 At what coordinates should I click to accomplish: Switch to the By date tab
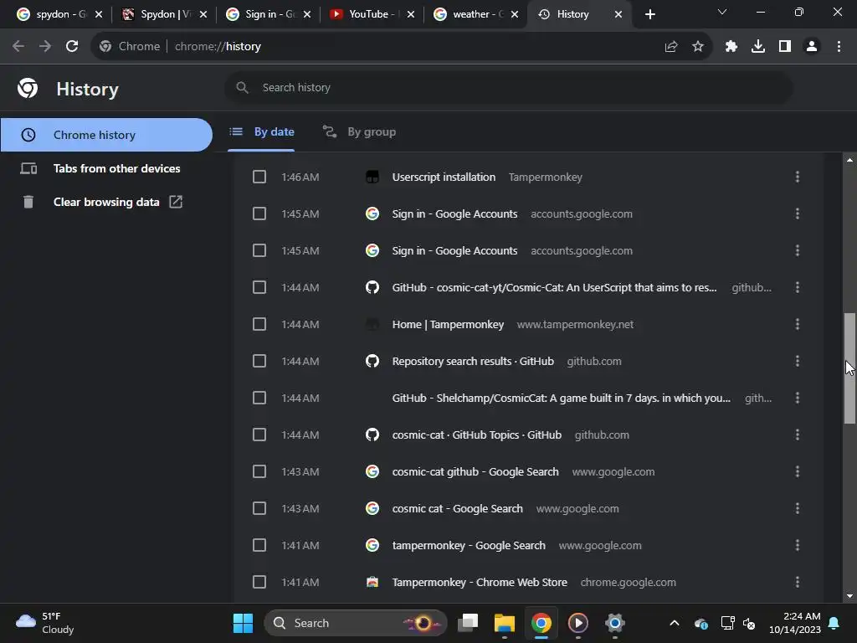262,131
